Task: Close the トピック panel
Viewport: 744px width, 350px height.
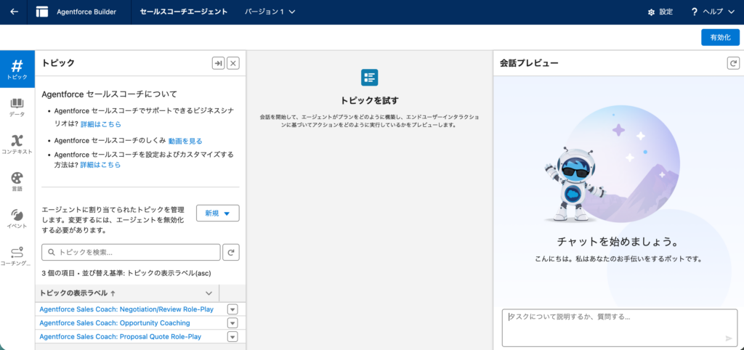Action: pyautogui.click(x=233, y=63)
